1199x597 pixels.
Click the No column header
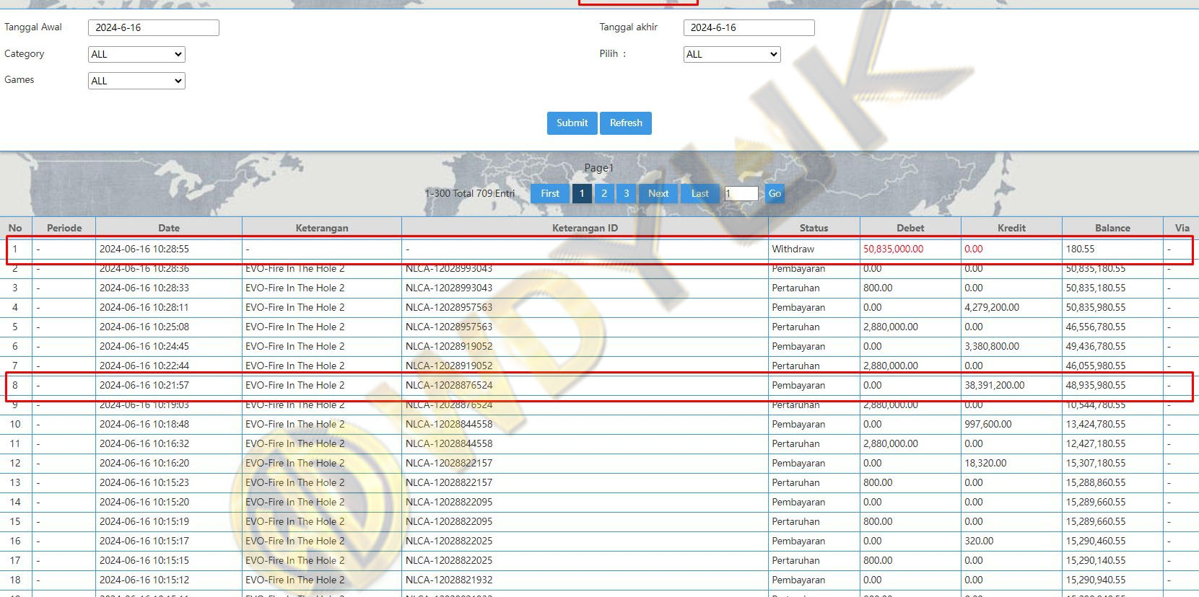15,228
